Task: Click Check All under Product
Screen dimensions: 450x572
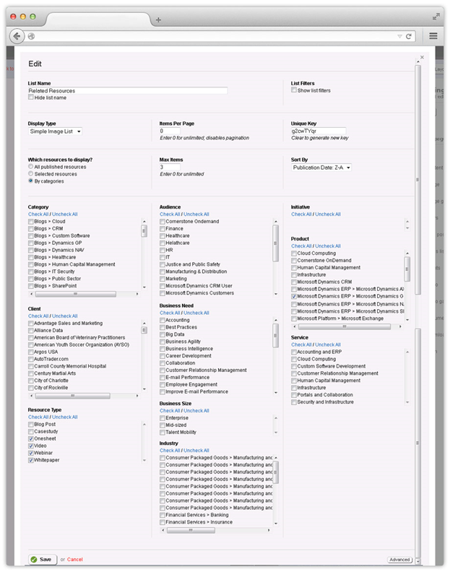Action: (301, 246)
